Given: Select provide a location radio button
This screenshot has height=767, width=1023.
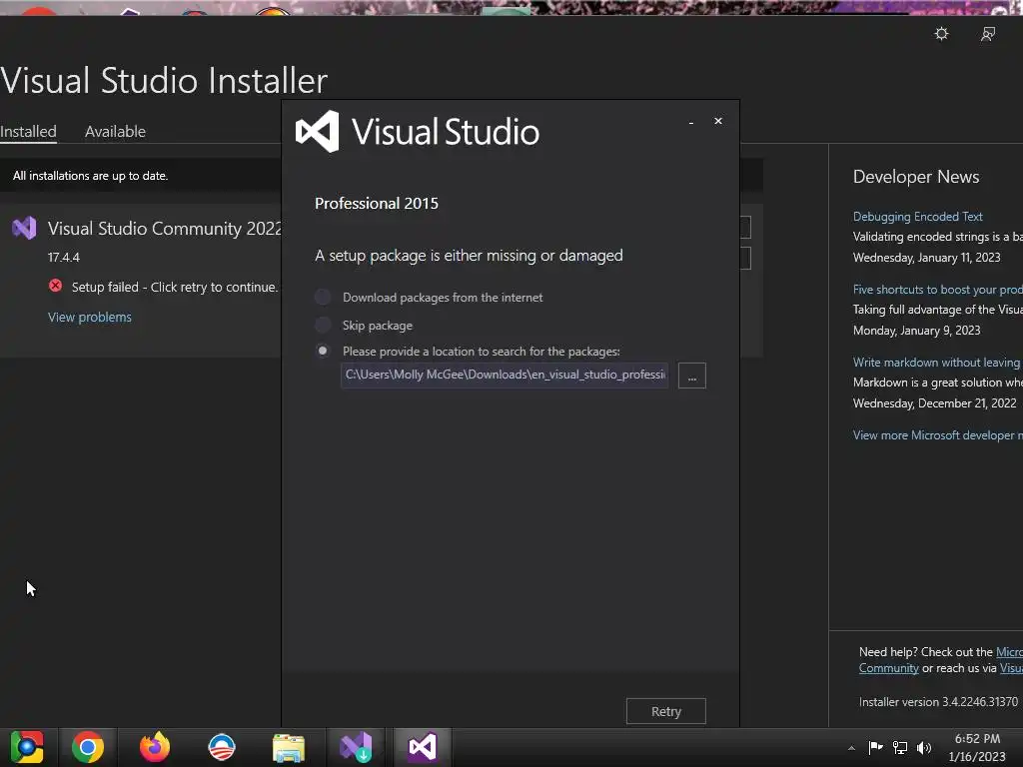Looking at the screenshot, I should [x=323, y=351].
